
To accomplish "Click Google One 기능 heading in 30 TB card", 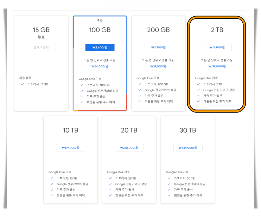I will point(177,172).
